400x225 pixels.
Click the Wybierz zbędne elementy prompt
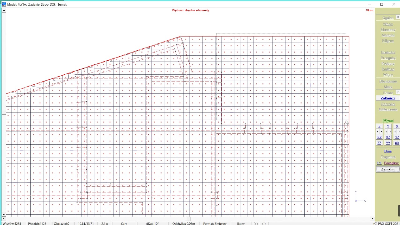coord(190,10)
